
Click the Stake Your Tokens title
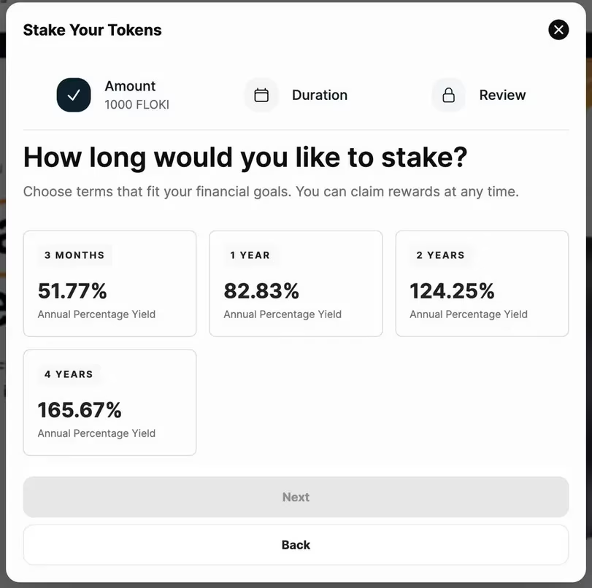click(93, 30)
